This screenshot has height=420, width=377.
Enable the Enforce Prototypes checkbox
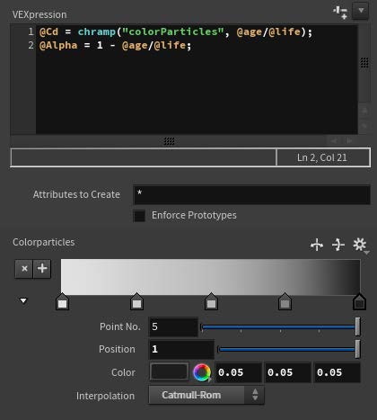(139, 216)
